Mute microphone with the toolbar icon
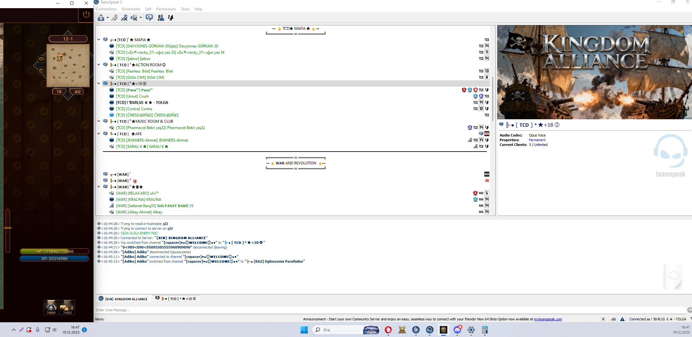Viewport: 692px width, 337px height. (125, 18)
